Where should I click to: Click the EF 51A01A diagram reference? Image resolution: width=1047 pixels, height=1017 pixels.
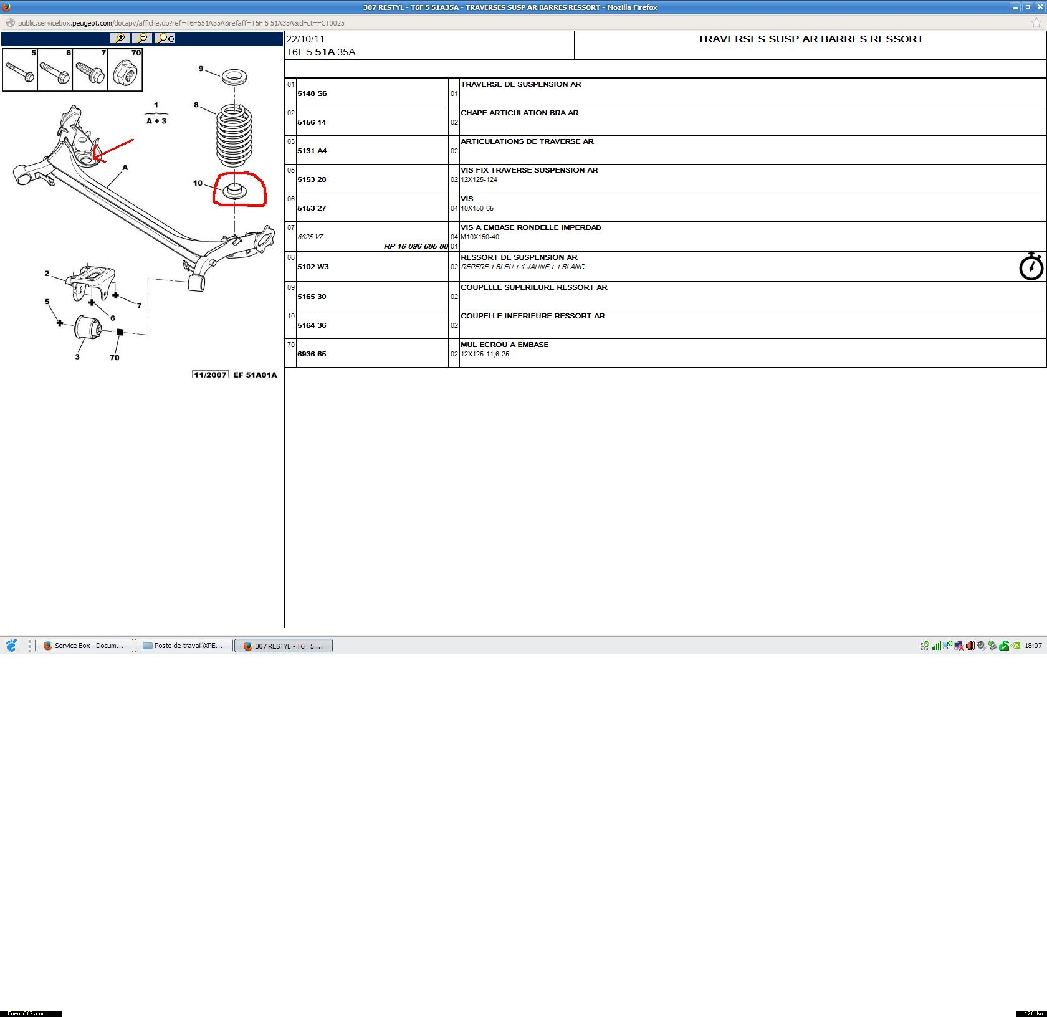point(255,375)
